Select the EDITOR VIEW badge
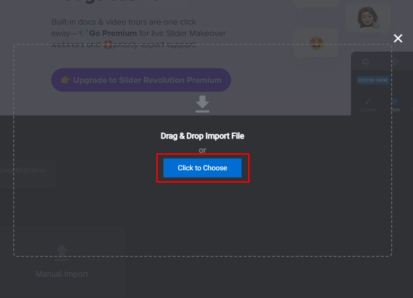This screenshot has width=413, height=298. point(373,80)
